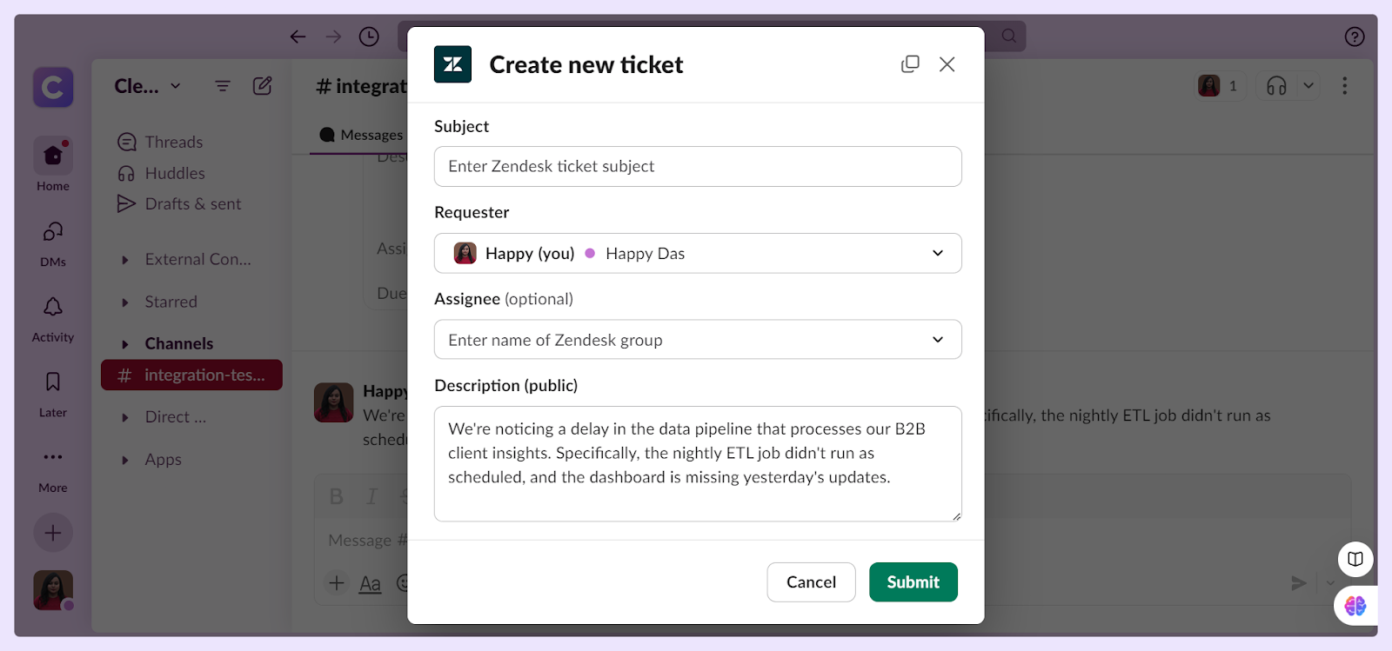Click Happy's message avatar

[x=333, y=402]
